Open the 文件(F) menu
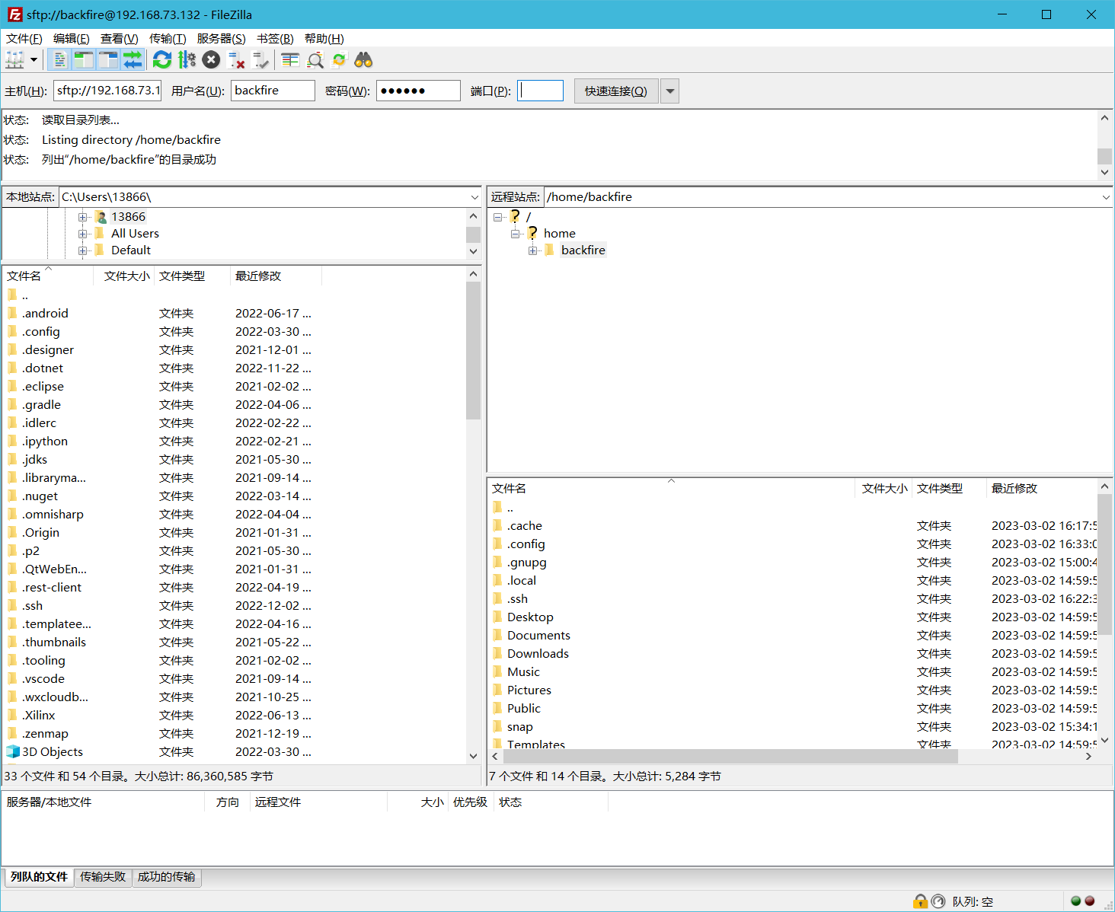1115x912 pixels. tap(24, 38)
